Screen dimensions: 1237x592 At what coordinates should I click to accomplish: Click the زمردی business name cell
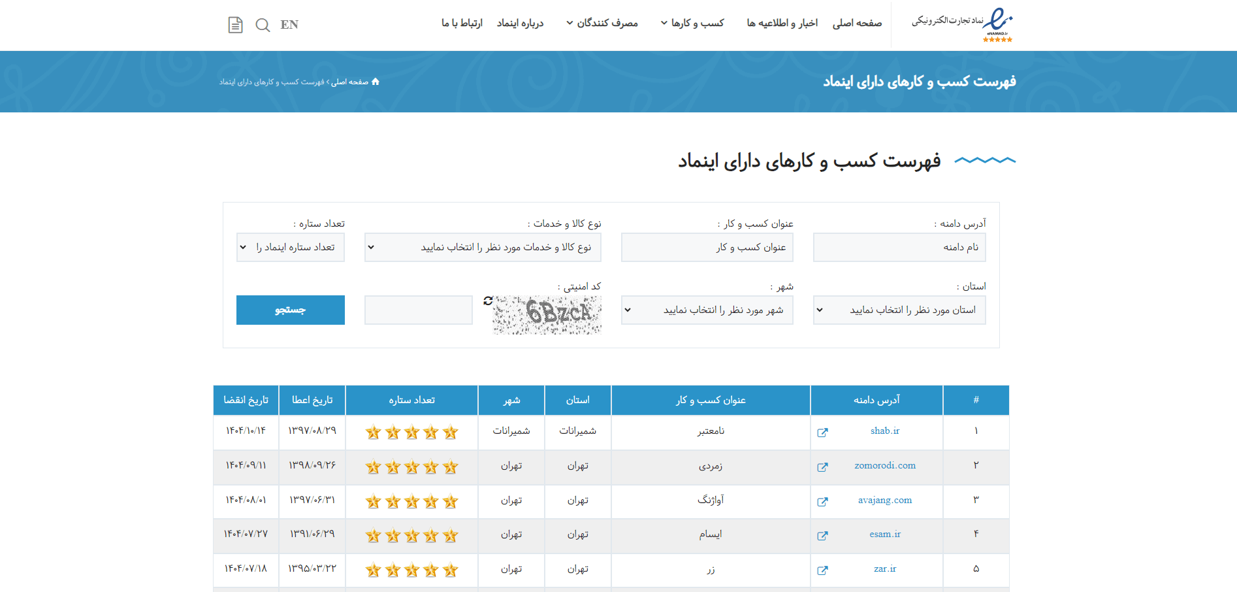tap(711, 466)
